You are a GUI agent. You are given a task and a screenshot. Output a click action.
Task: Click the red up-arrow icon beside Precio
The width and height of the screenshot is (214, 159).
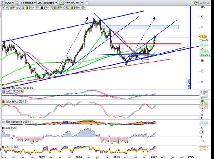(3, 7)
